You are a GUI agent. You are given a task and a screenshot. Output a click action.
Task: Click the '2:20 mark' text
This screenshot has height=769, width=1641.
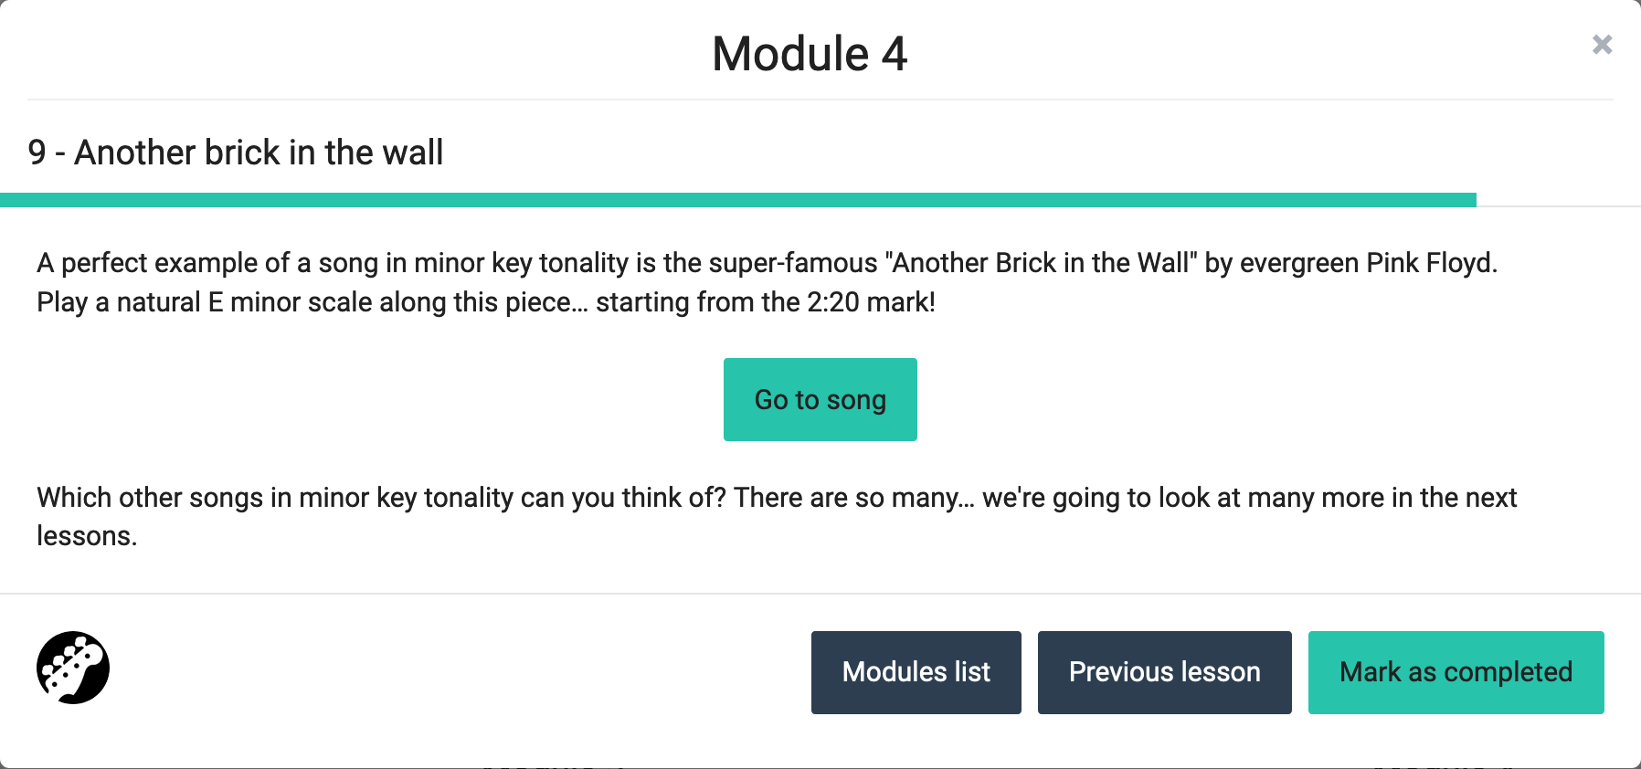click(x=869, y=302)
